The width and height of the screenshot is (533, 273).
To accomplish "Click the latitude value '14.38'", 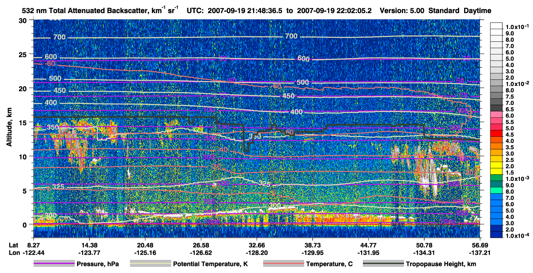I will 89,244.
